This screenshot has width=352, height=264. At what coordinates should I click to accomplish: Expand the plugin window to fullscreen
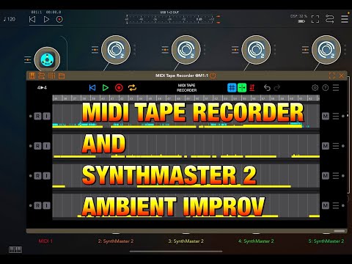(332, 76)
